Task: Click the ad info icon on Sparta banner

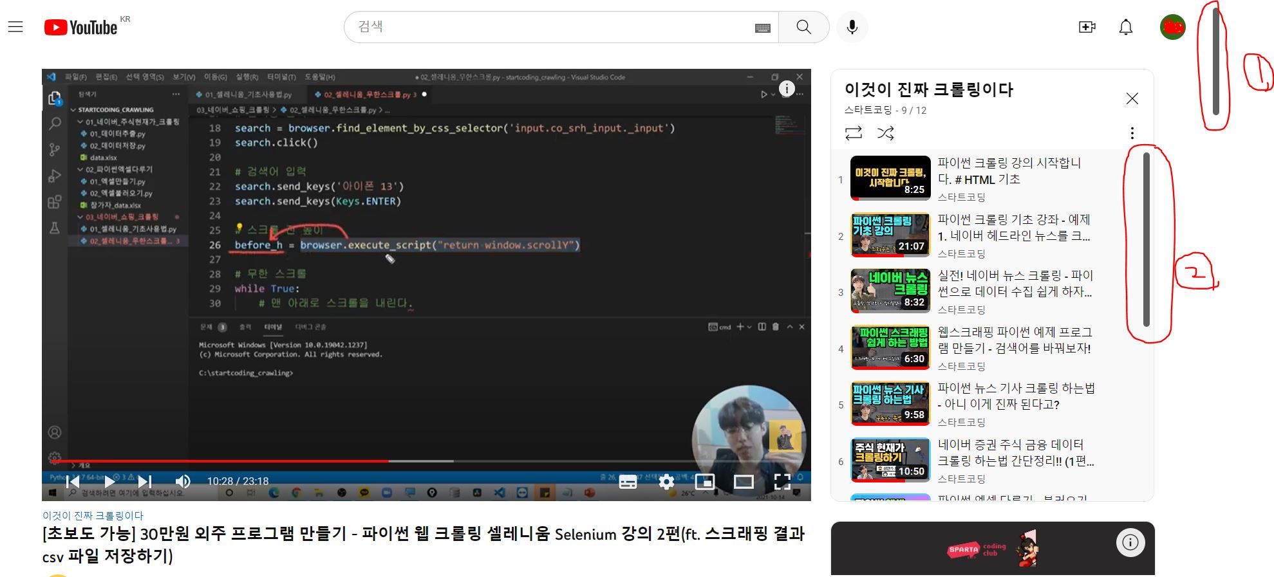Action: pos(1130,542)
